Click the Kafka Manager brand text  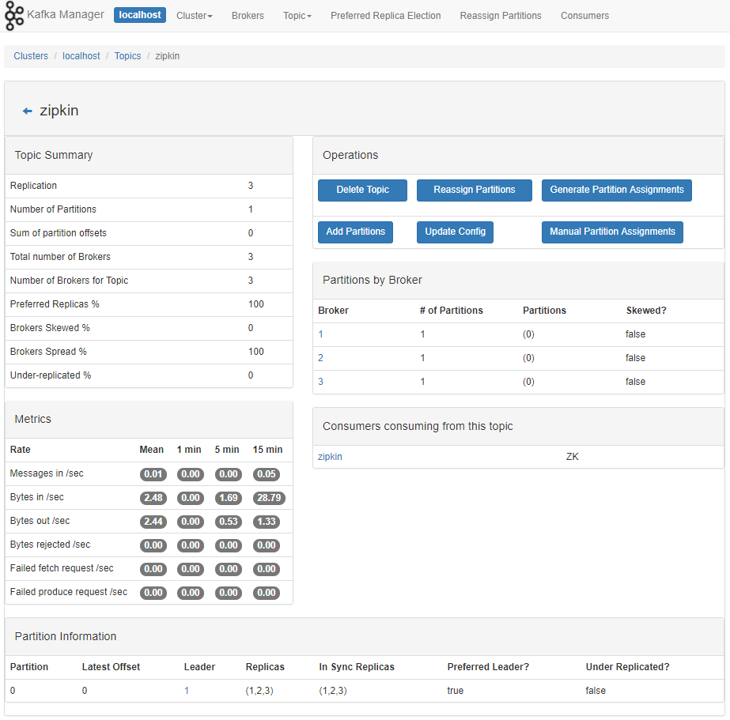pos(66,15)
